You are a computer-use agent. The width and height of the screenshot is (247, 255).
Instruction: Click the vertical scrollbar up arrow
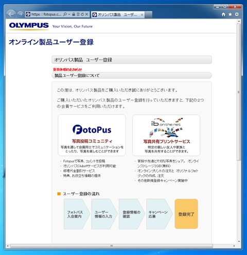[x=239, y=22]
